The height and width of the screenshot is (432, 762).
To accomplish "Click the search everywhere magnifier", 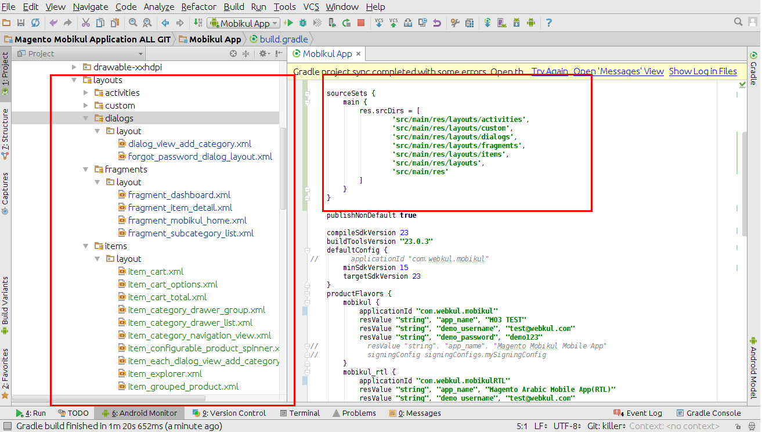I will (738, 22).
